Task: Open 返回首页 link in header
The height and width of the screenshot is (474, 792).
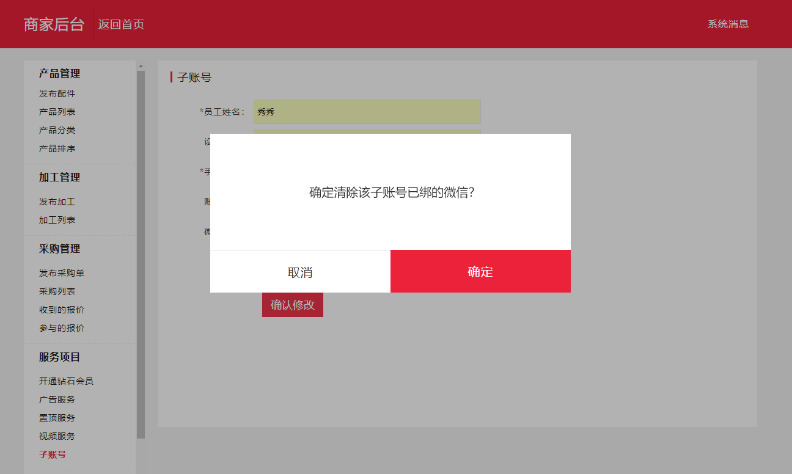Action: (121, 24)
